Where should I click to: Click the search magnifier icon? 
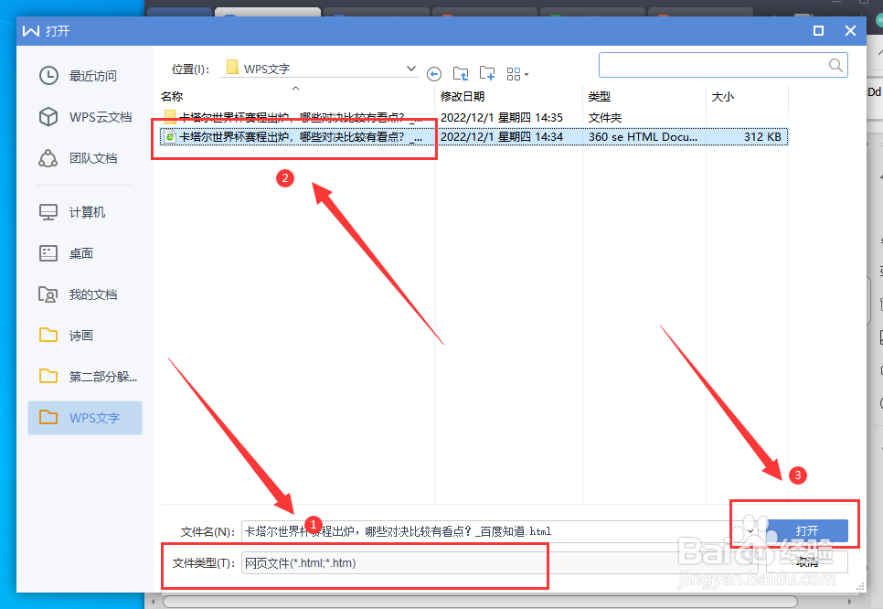(x=835, y=65)
